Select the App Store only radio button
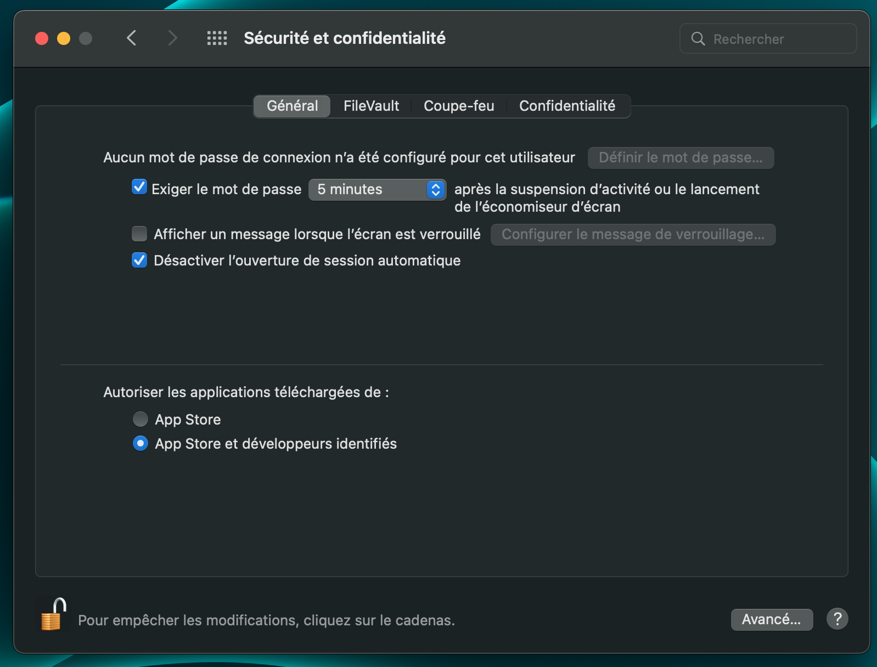 point(140,420)
